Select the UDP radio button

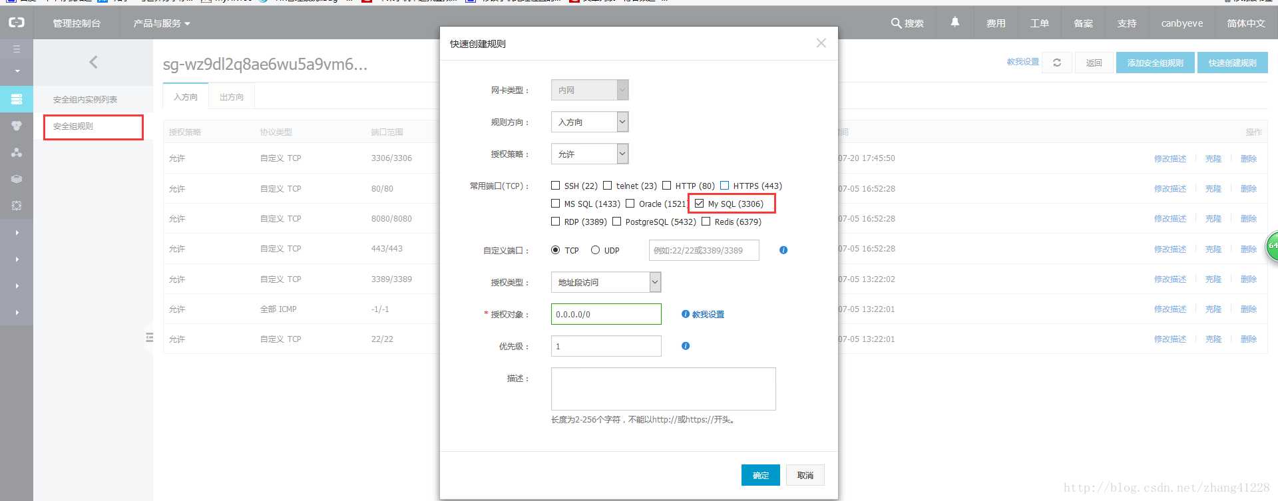[595, 250]
